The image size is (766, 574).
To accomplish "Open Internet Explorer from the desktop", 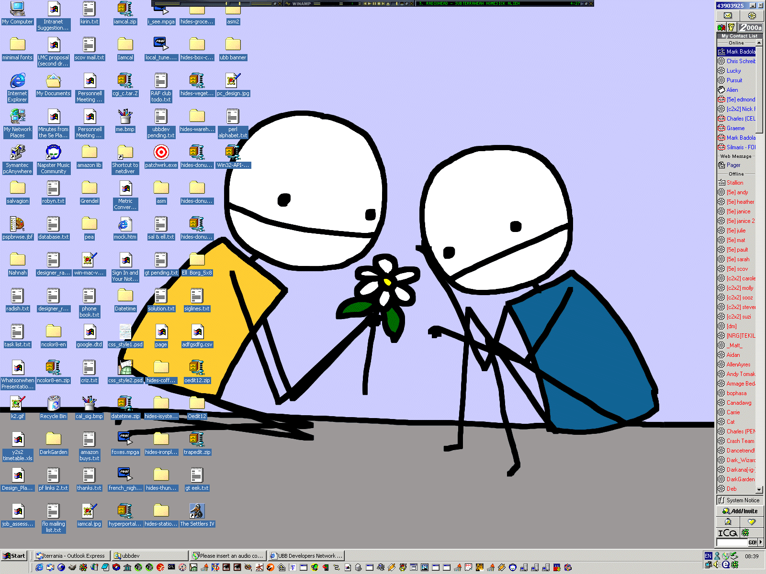I will click(x=17, y=88).
